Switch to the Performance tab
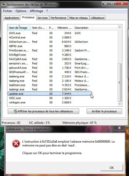 (x=58, y=18)
